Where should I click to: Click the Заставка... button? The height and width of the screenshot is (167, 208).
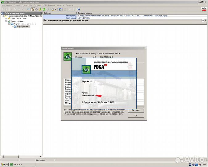136,110
